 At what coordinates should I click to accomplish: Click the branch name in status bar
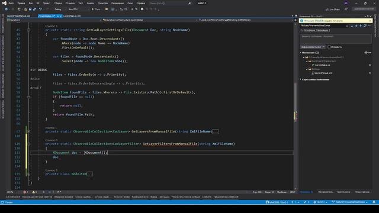(350, 202)
